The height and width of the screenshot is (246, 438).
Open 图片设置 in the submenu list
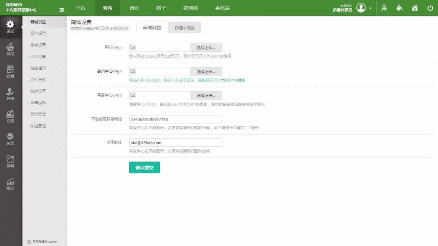coord(38,33)
